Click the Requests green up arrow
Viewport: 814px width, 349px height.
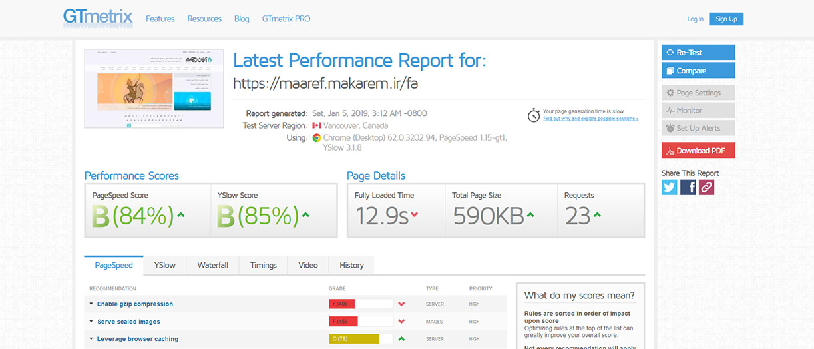(597, 214)
